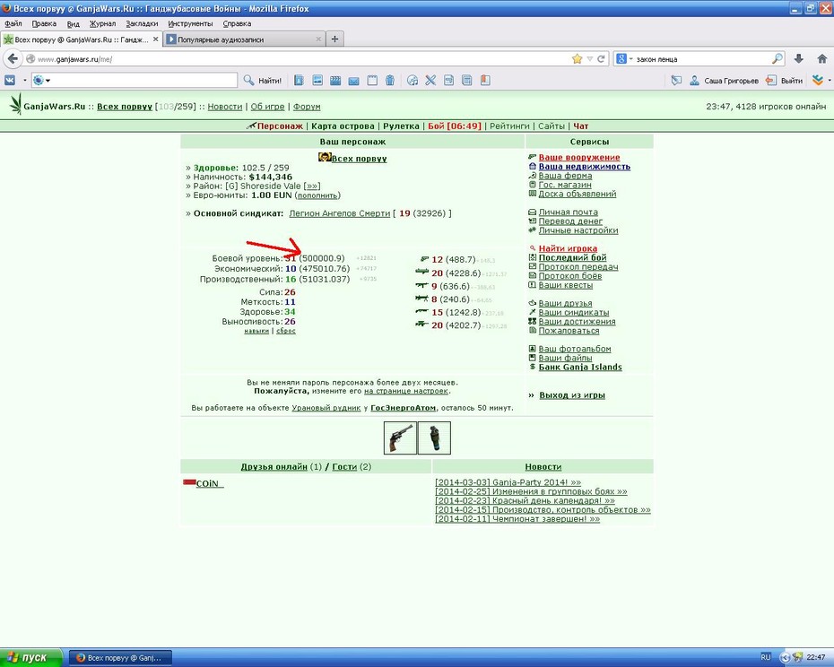Image resolution: width=834 pixels, height=667 pixels.
Task: Click the пуск Start button
Action: click(30, 657)
